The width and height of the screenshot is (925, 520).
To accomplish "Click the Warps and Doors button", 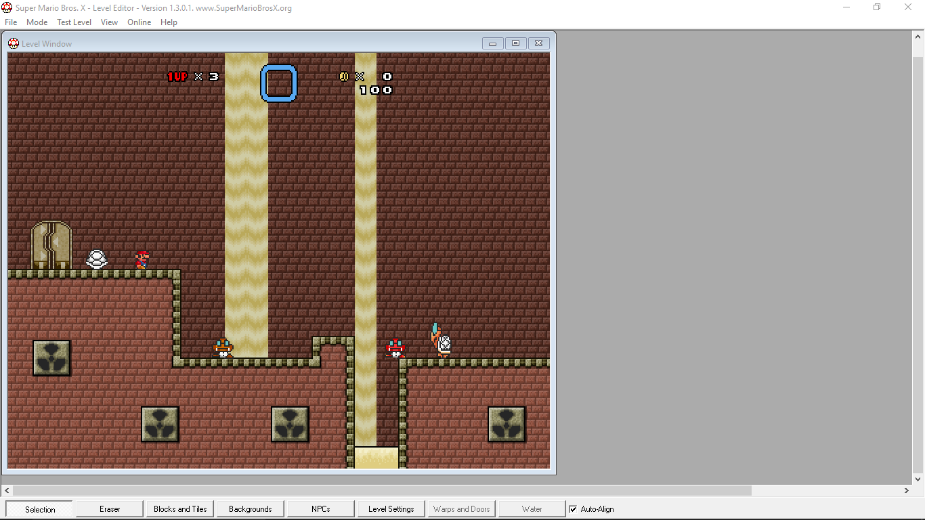I will (x=462, y=509).
